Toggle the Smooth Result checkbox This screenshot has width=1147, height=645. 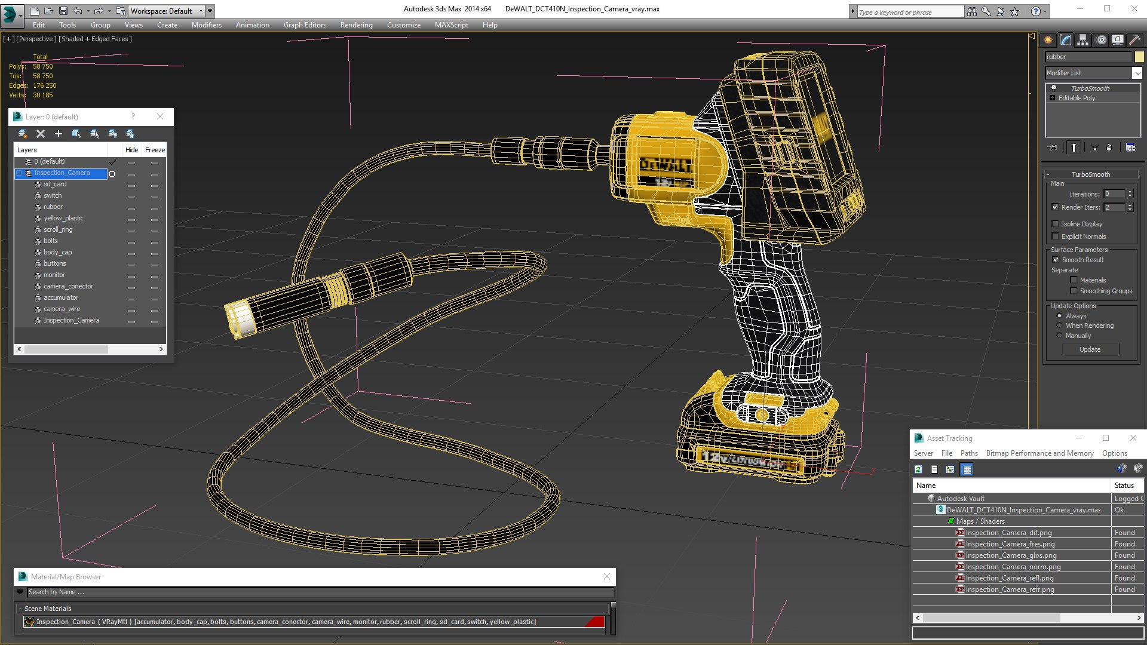pos(1056,260)
